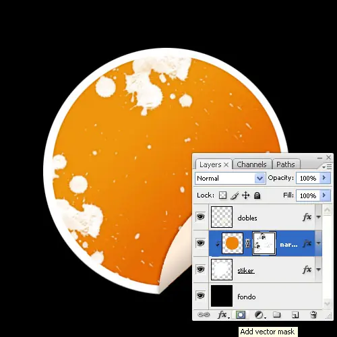Click fx icon on stiker layer
This screenshot has height=337, width=337.
coord(307,270)
